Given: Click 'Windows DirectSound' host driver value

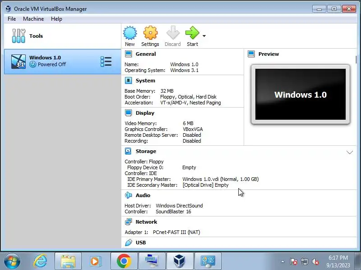Looking at the screenshot, I should (x=179, y=206).
